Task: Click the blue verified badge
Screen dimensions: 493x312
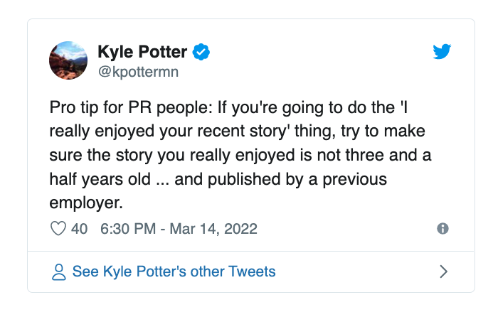Action: pos(201,51)
